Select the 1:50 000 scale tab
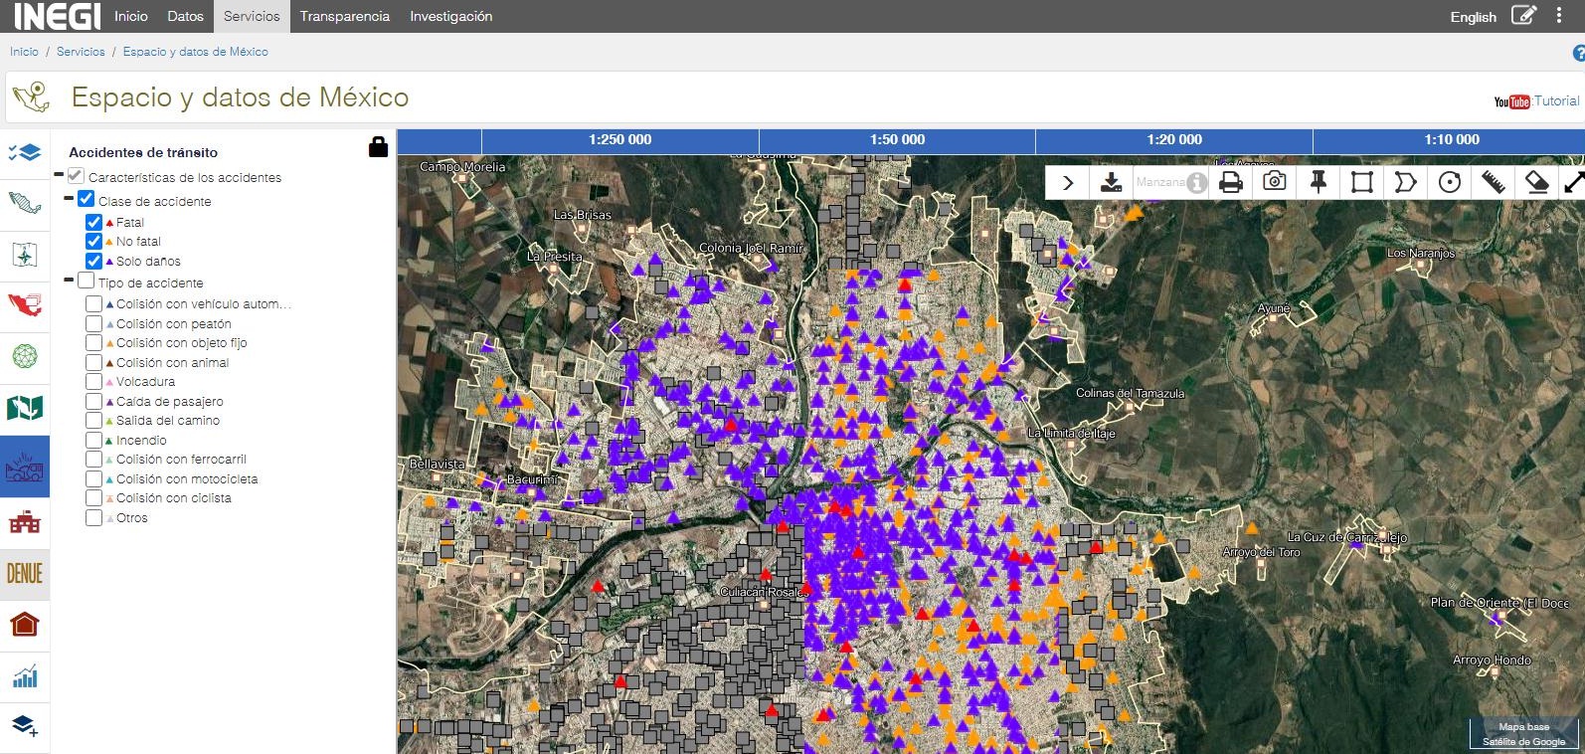This screenshot has width=1585, height=754. click(897, 140)
